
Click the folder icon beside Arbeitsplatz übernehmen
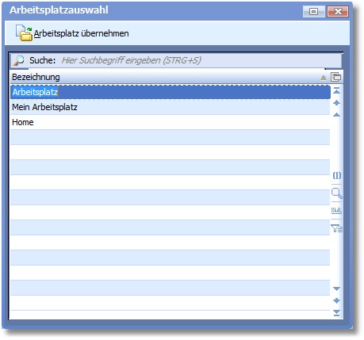click(x=24, y=32)
